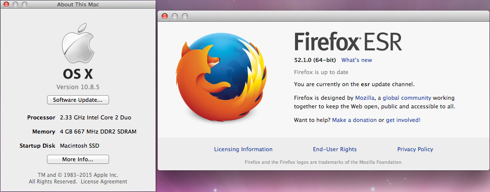
Task: Open More Info... in About This Mac
Action: [x=78, y=159]
